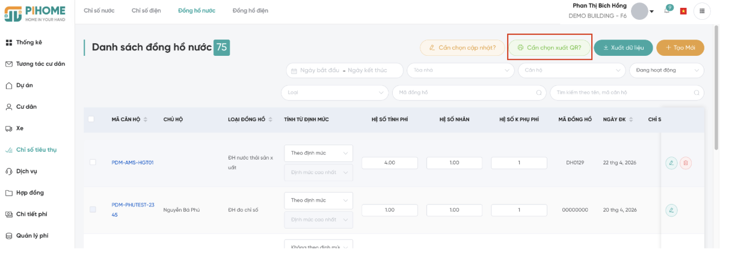The image size is (729, 276).
Task: Click edit icon for PDM-PHUTEST-2345 row
Action: coord(671,210)
